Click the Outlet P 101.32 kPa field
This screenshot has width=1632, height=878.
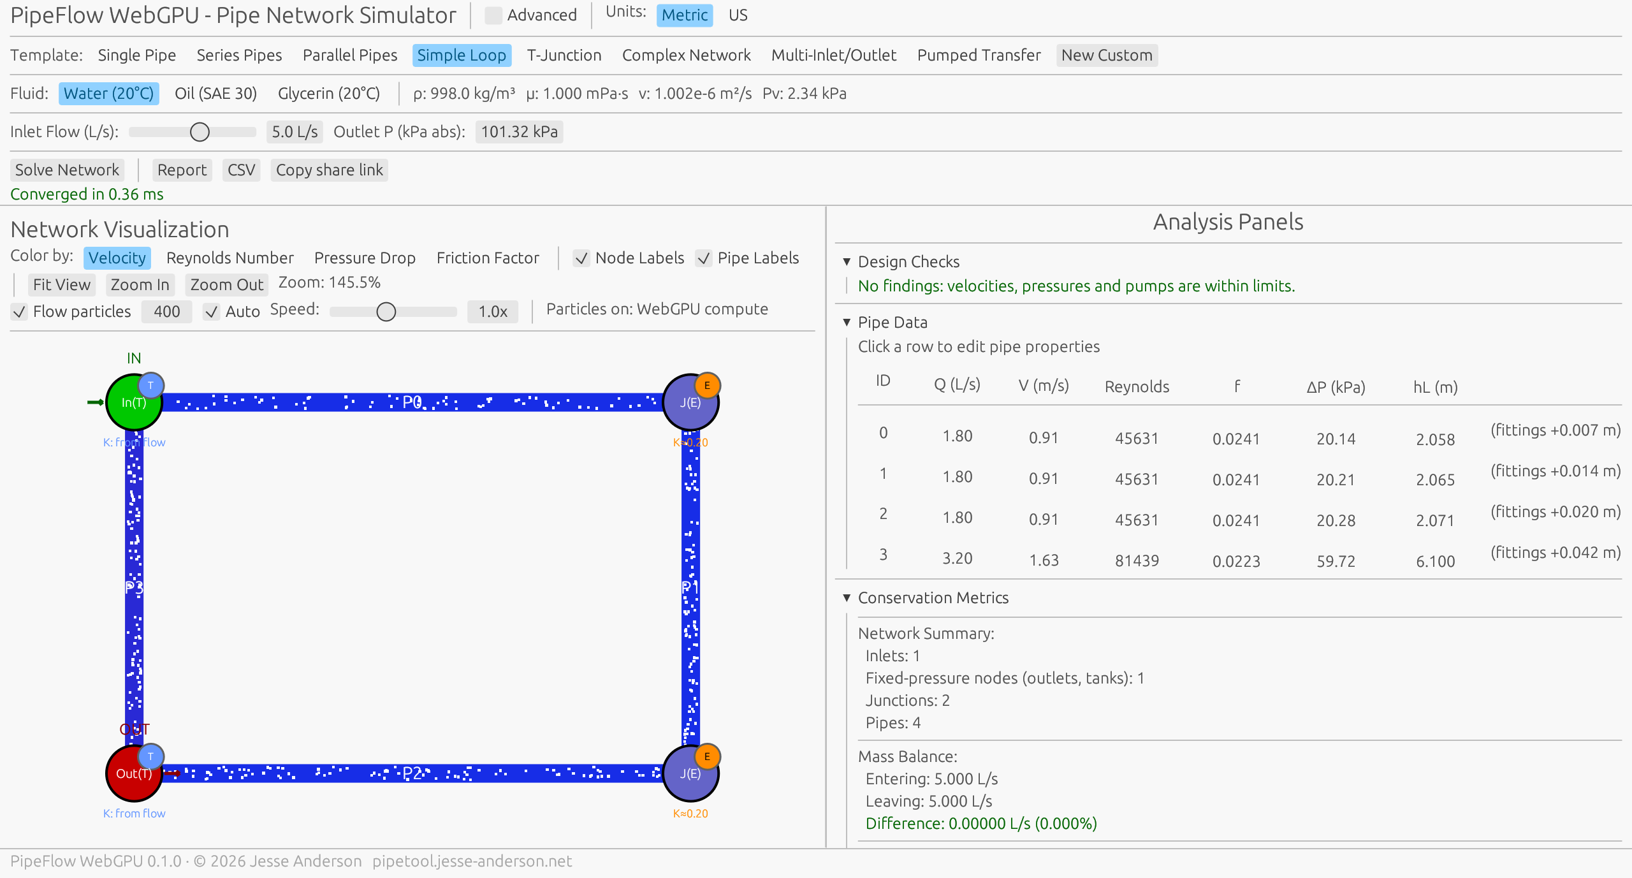coord(519,132)
